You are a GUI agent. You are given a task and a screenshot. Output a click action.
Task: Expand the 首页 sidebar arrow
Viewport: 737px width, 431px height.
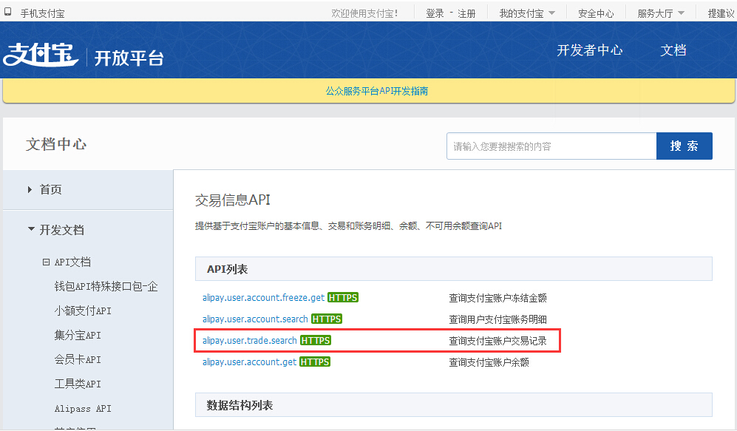[x=30, y=189]
